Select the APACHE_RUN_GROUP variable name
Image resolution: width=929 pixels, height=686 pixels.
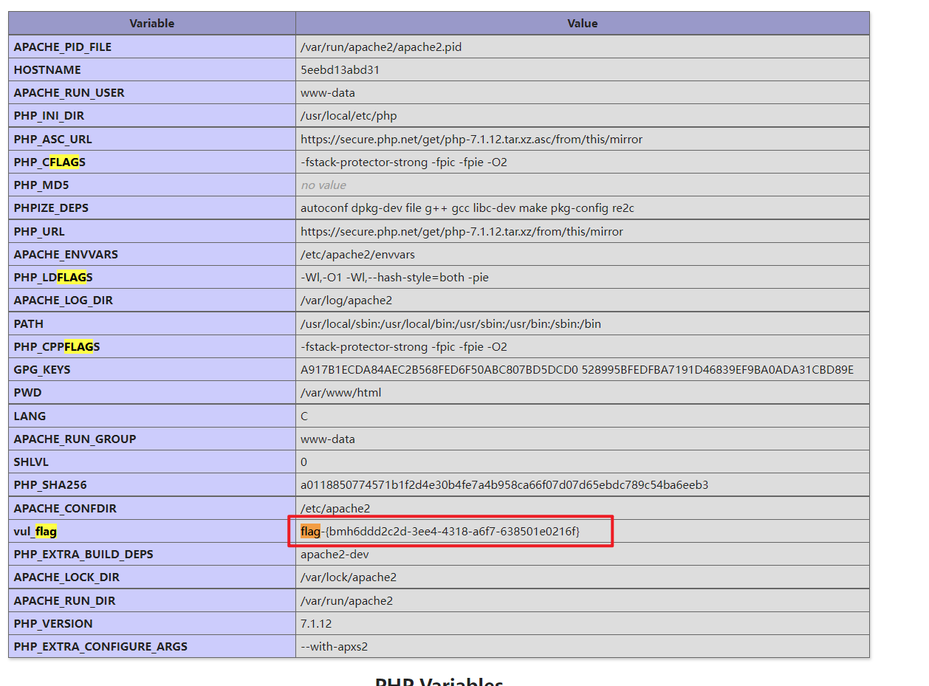click(75, 439)
